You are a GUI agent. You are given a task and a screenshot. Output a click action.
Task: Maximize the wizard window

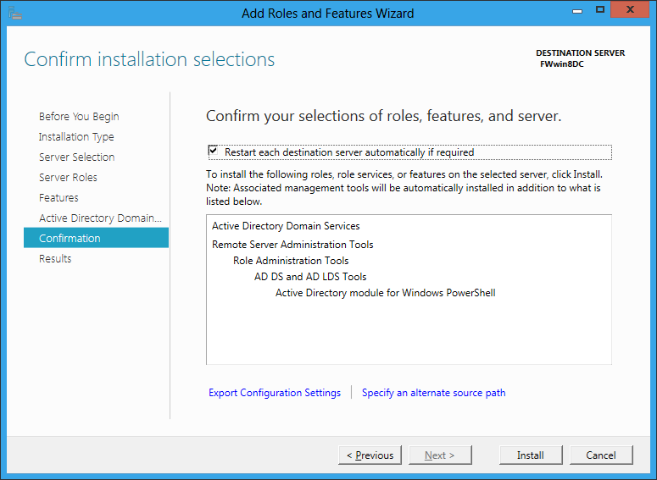click(600, 9)
